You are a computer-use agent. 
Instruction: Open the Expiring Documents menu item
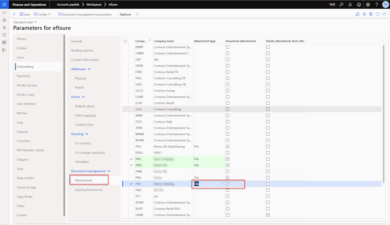click(89, 190)
